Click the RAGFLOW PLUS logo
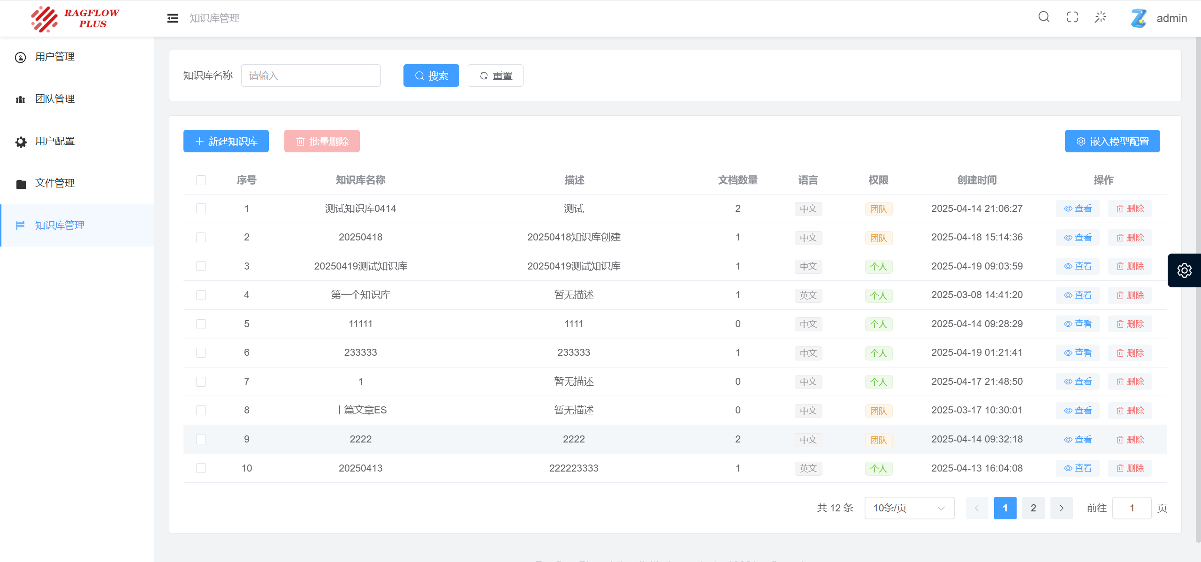1201x562 pixels. 75,19
